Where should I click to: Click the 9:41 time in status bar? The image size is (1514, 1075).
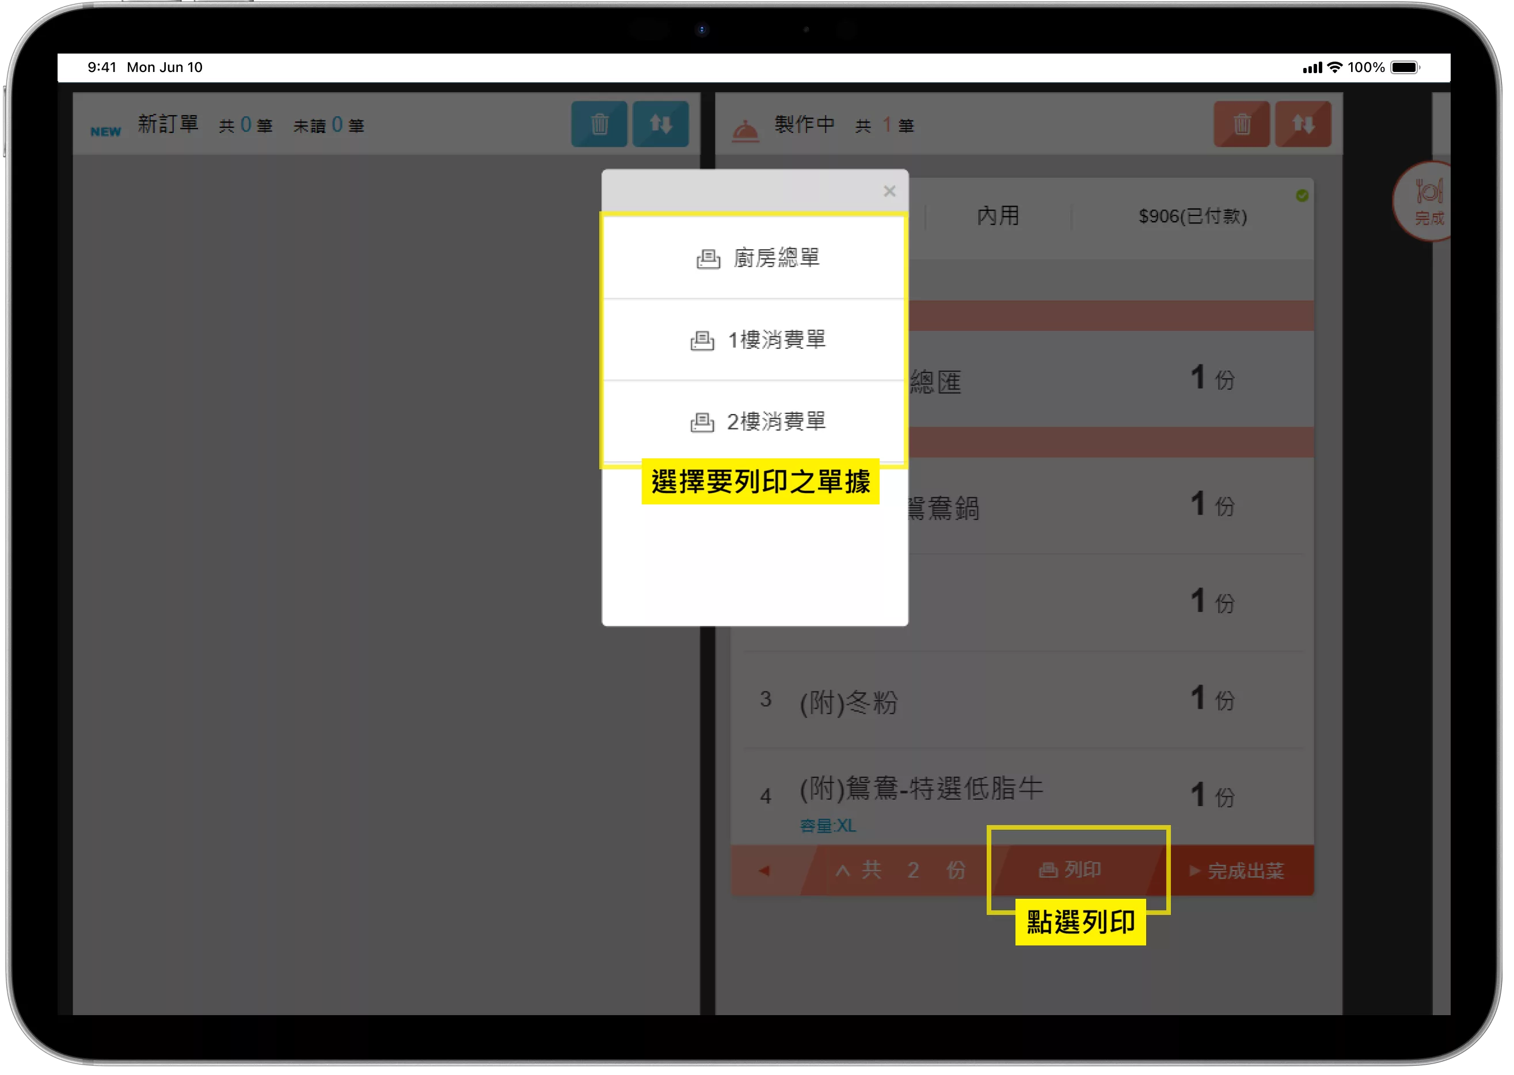click(x=102, y=67)
